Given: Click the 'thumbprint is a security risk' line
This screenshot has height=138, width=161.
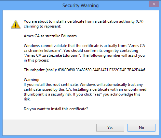Looking at the screenshot, I should pos(82,94).
